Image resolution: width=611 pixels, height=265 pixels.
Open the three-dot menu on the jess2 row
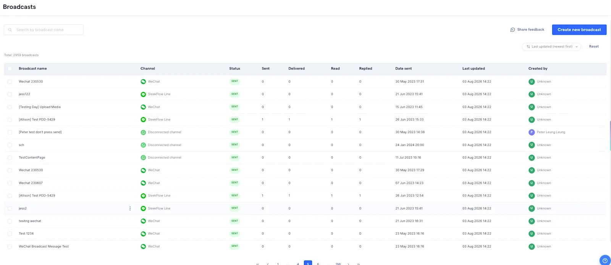130,209
